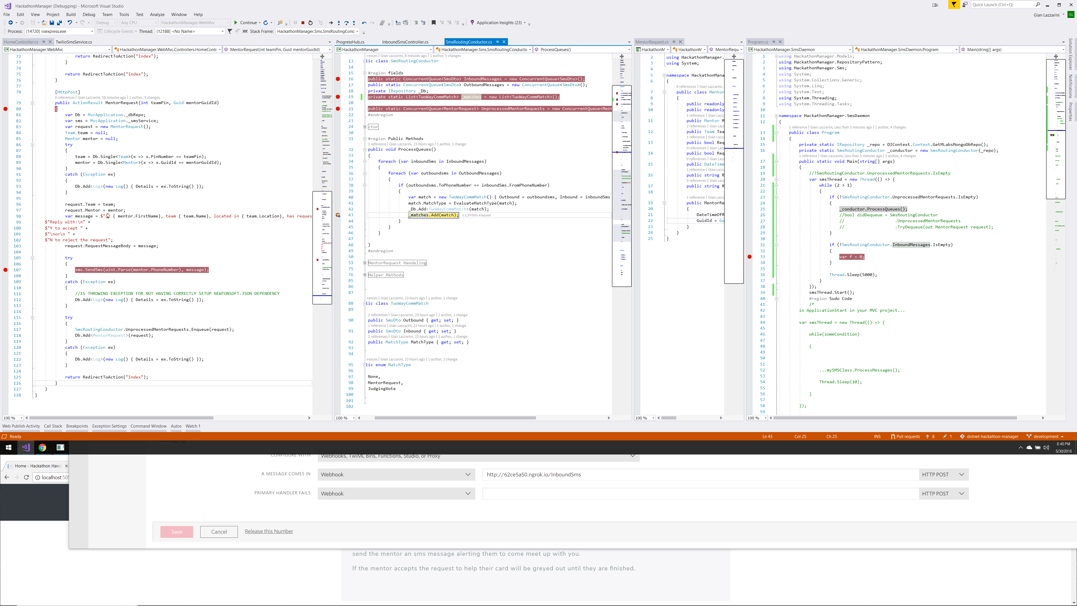Open Google Chrome from the taskbar
Image resolution: width=1077 pixels, height=606 pixels.
click(x=42, y=447)
